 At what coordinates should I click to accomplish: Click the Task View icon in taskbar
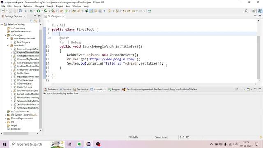click(69, 144)
